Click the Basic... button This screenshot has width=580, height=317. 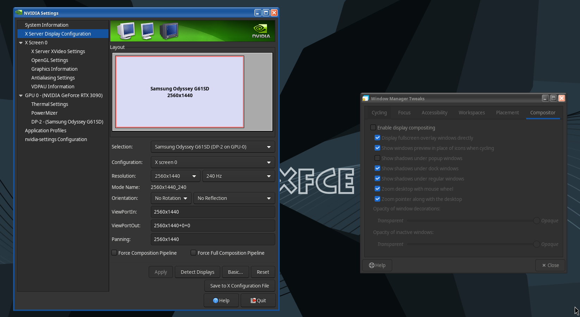click(x=235, y=272)
